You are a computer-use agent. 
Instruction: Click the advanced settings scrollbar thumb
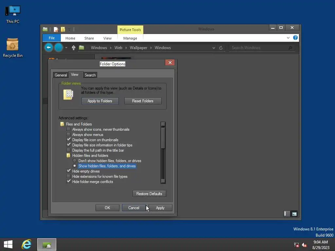[163, 138]
